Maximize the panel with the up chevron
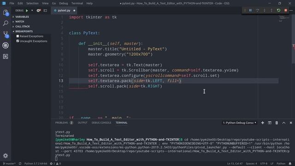 [x=284, y=123]
